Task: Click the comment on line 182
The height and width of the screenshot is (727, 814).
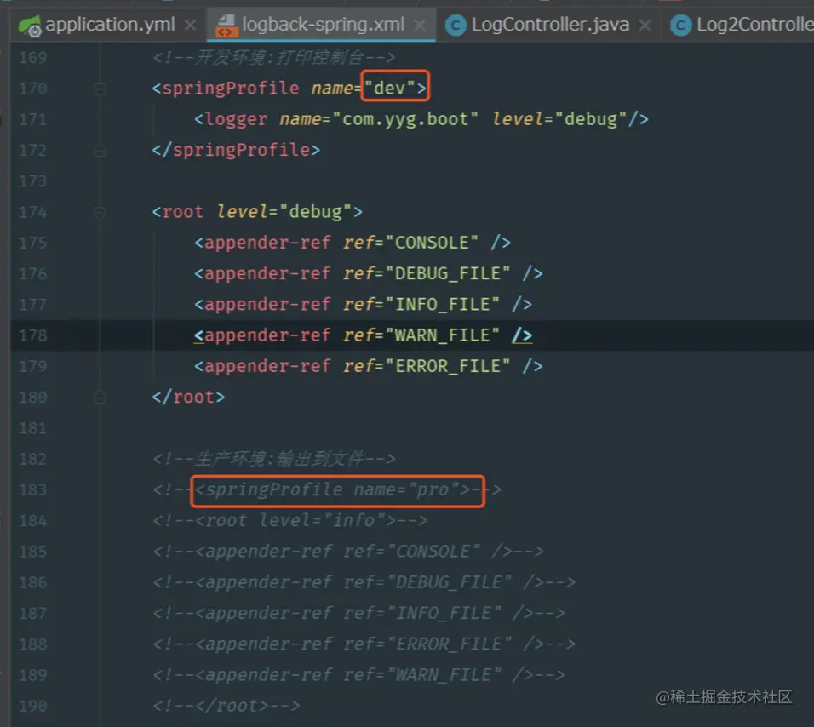Action: pos(273,459)
